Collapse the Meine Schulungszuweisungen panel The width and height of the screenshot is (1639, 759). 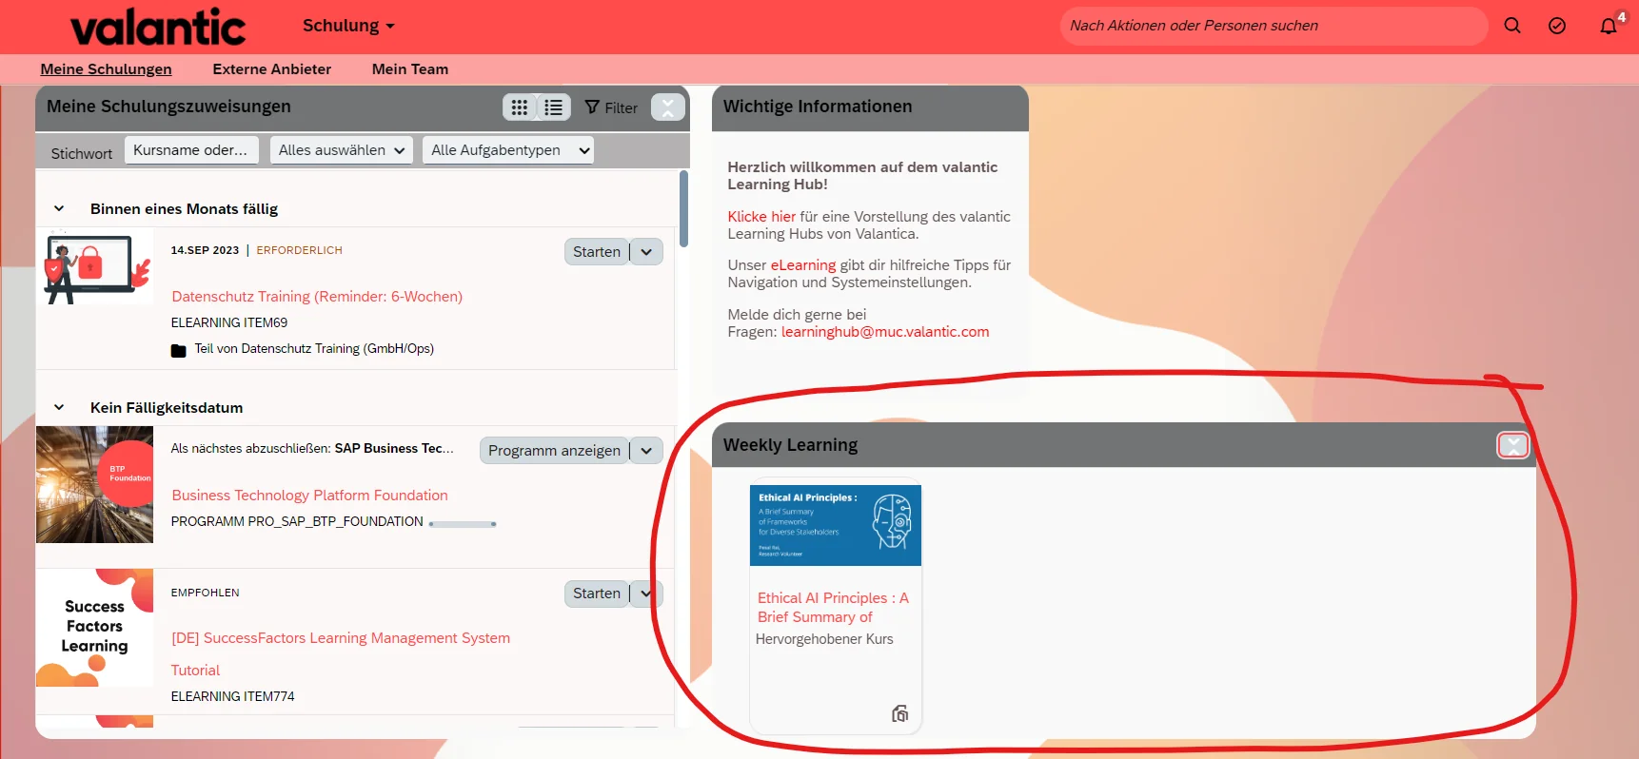(x=668, y=107)
